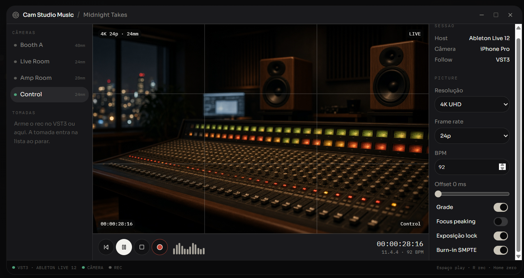Click the 11.4.4 · 92 BPM readout
Image resolution: width=524 pixels, height=278 pixels.
pos(402,252)
